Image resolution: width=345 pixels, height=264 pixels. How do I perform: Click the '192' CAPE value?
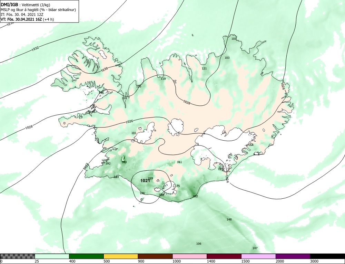pyautogui.click(x=108, y=163)
